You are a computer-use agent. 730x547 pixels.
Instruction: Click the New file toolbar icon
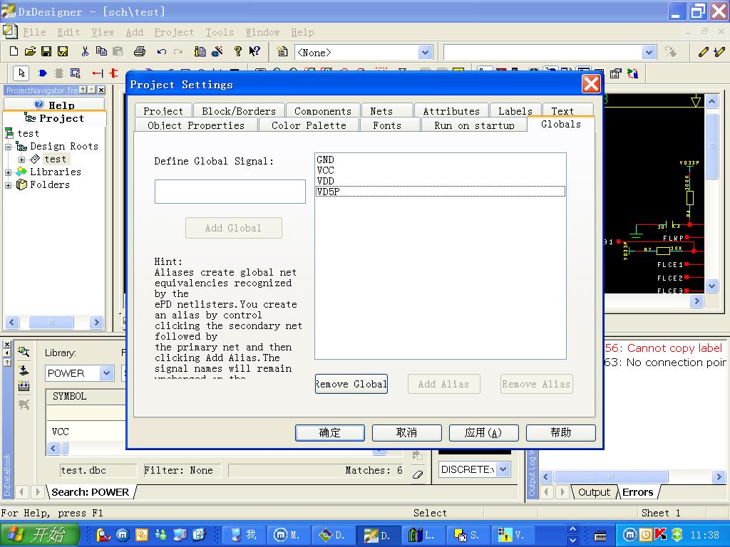(x=14, y=51)
